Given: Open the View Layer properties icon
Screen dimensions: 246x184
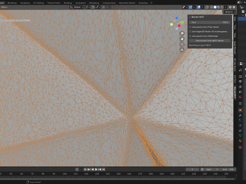Looking at the screenshot, I should pyautogui.click(x=240, y=87).
